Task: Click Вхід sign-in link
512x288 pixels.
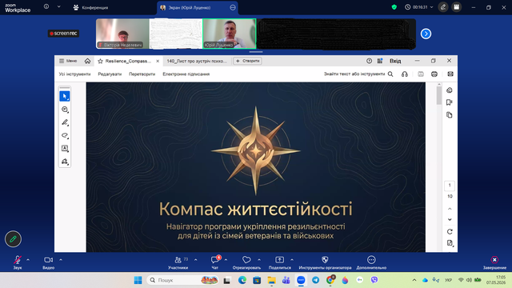Action: pyautogui.click(x=395, y=61)
